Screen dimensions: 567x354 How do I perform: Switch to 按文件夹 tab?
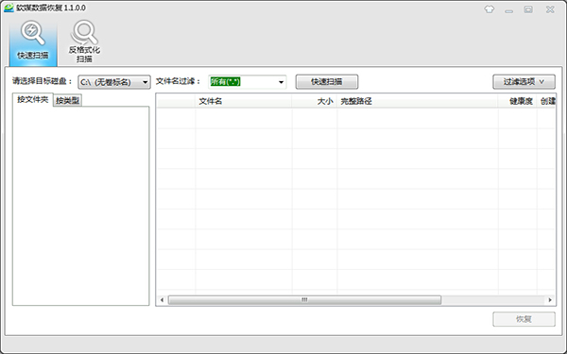(x=32, y=99)
